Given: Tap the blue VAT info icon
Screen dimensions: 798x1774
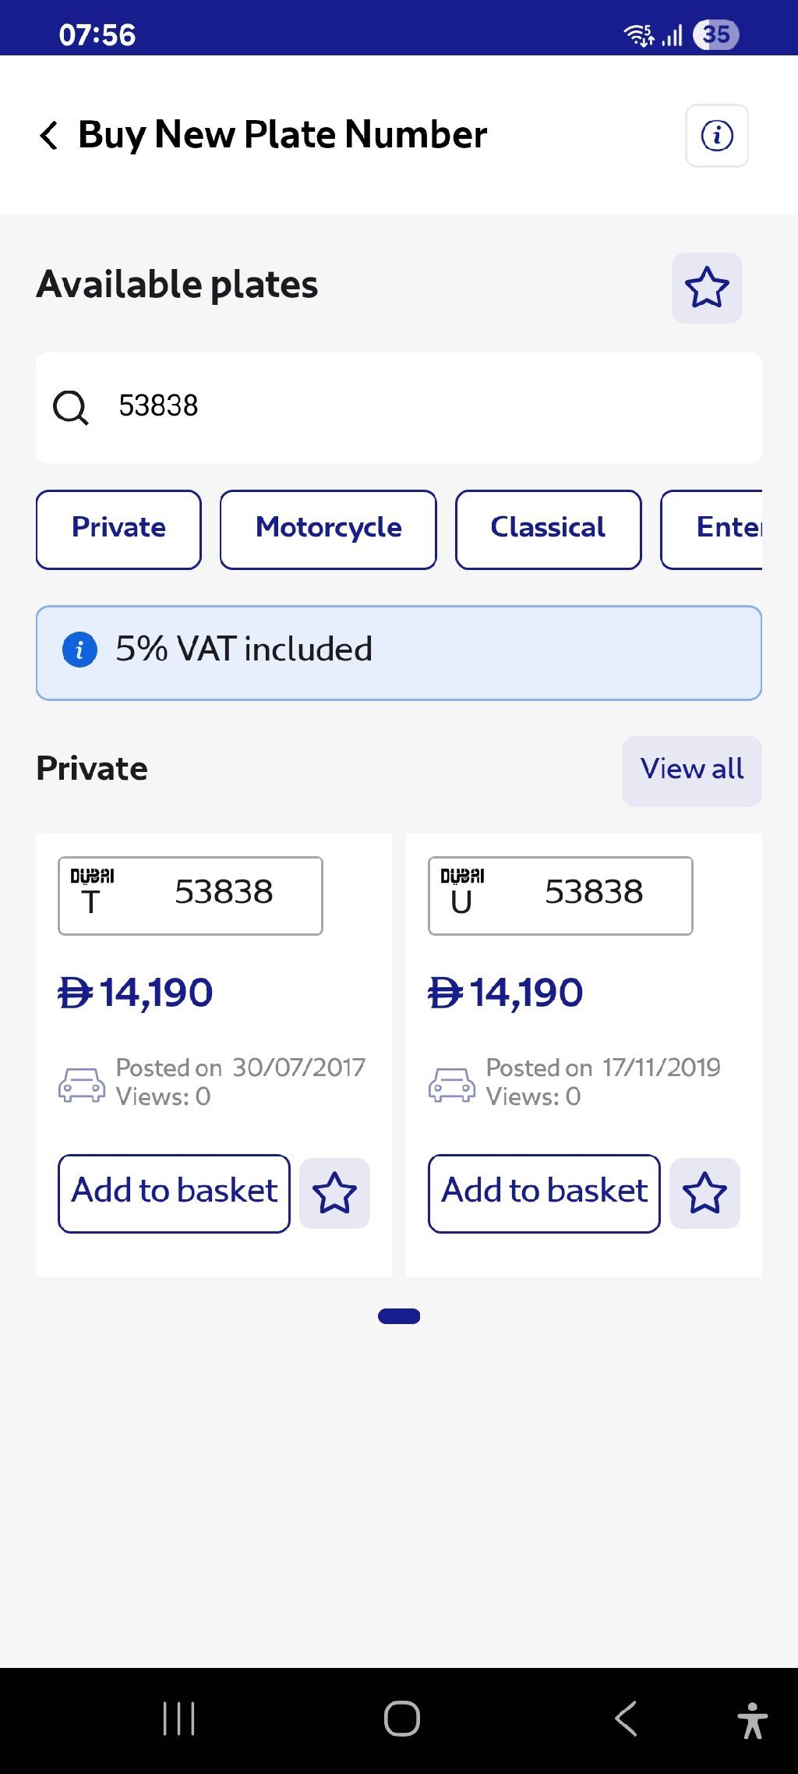Looking at the screenshot, I should click(79, 650).
